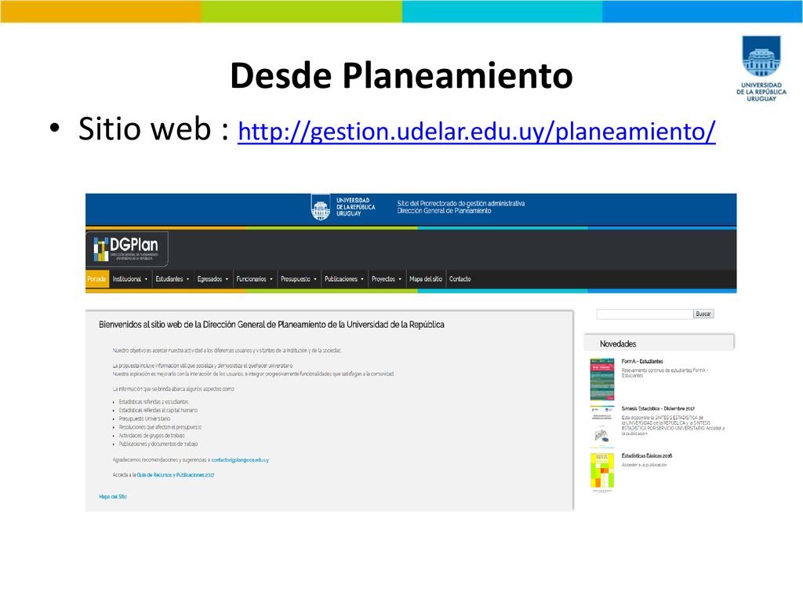Click 'Publicaciones y documentos de trabajo' list item
803x602 pixels.
[158, 444]
